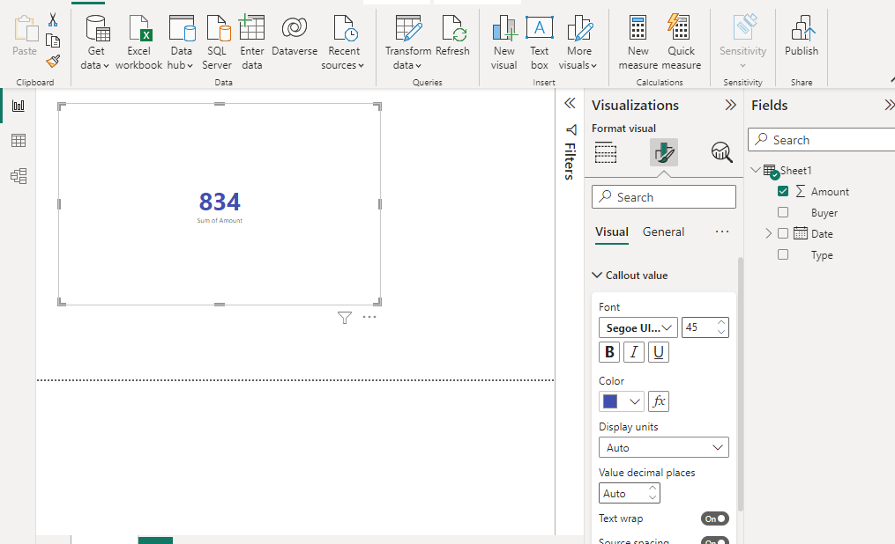Switch to Data view in sidebar

click(x=19, y=141)
